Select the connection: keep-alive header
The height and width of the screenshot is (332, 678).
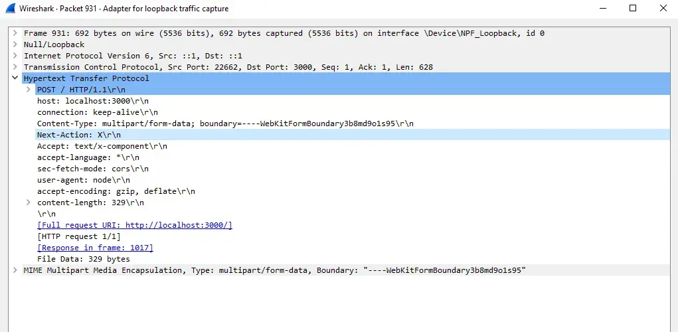point(97,112)
